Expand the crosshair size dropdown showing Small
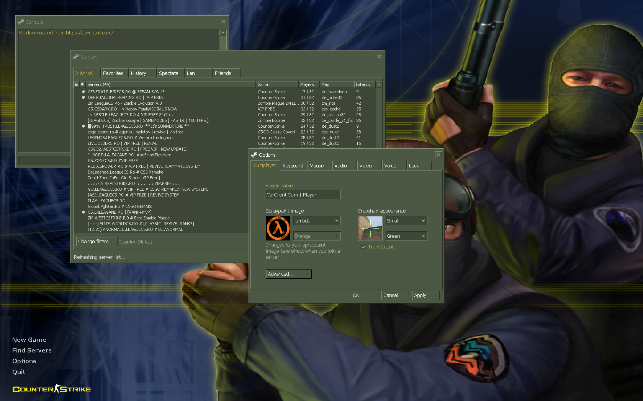The image size is (643, 401). point(406,221)
